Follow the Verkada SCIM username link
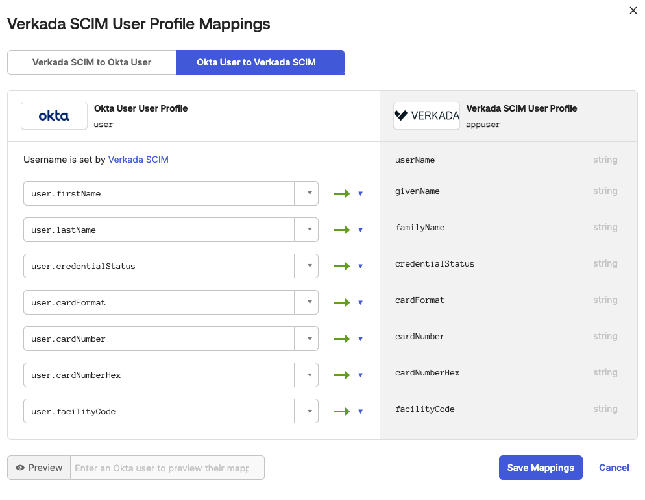The image size is (645, 500). pyautogui.click(x=138, y=160)
